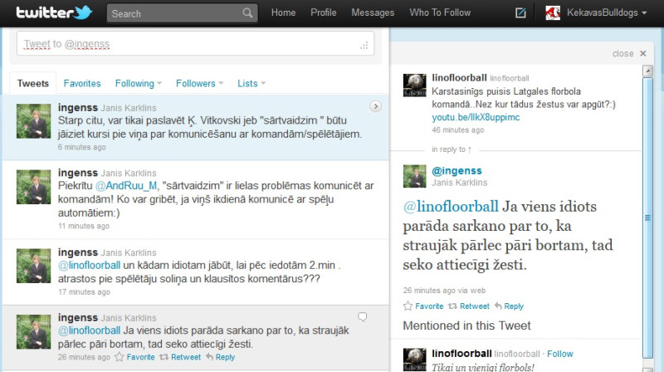This screenshot has height=372, width=664.
Task: Open the compose new tweet icon
Action: click(x=520, y=13)
